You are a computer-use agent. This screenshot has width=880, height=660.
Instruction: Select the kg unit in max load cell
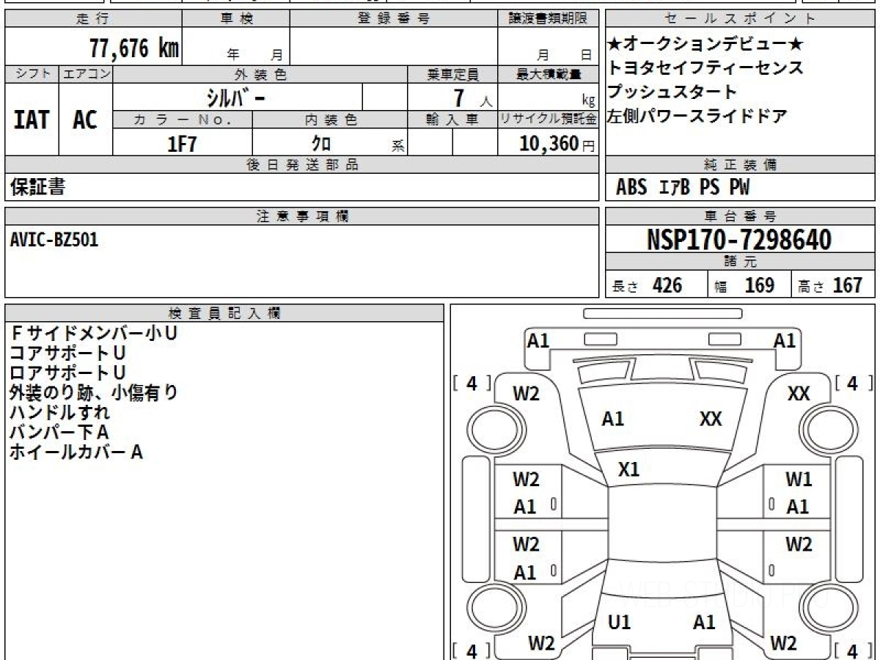(x=588, y=101)
